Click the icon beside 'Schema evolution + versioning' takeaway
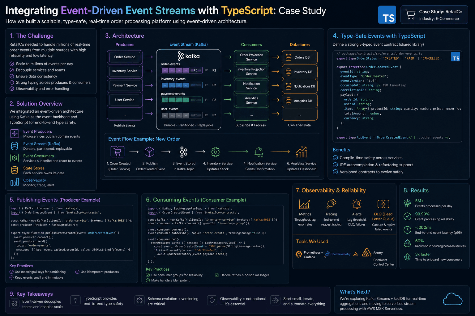 click(x=139, y=300)
